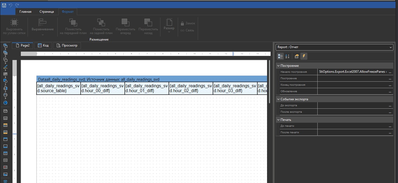The width and height of the screenshot is (398, 183).
Task: Select the Page2 document tab
Action: [x=22, y=45]
